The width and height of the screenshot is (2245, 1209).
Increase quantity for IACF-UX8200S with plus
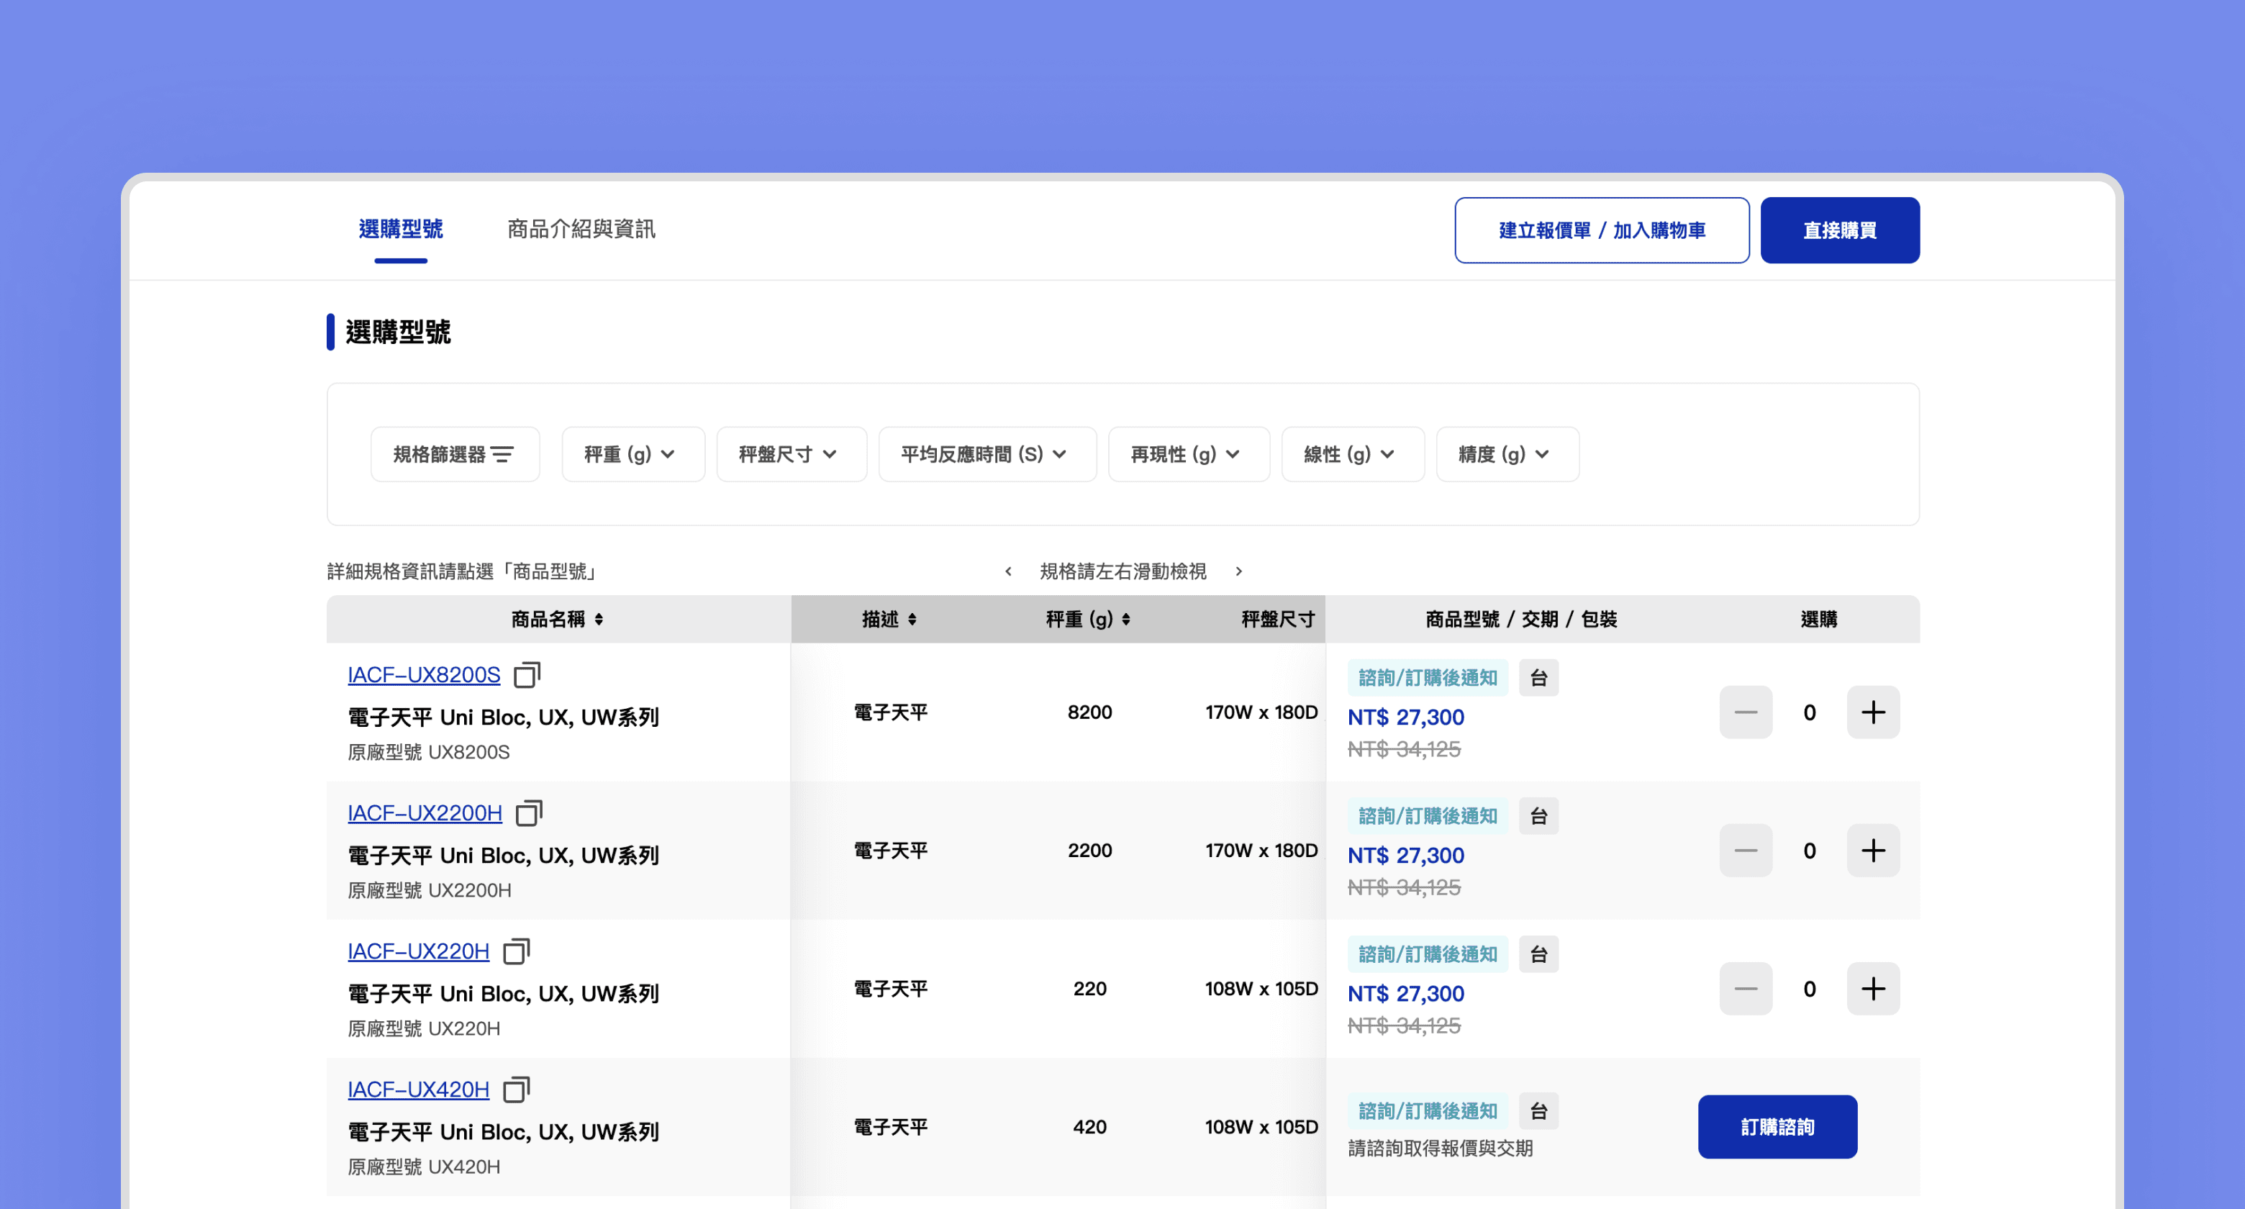(x=1873, y=712)
